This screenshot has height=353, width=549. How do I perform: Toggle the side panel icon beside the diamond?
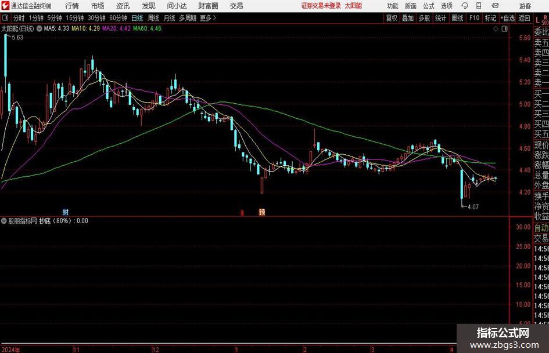tap(504, 28)
